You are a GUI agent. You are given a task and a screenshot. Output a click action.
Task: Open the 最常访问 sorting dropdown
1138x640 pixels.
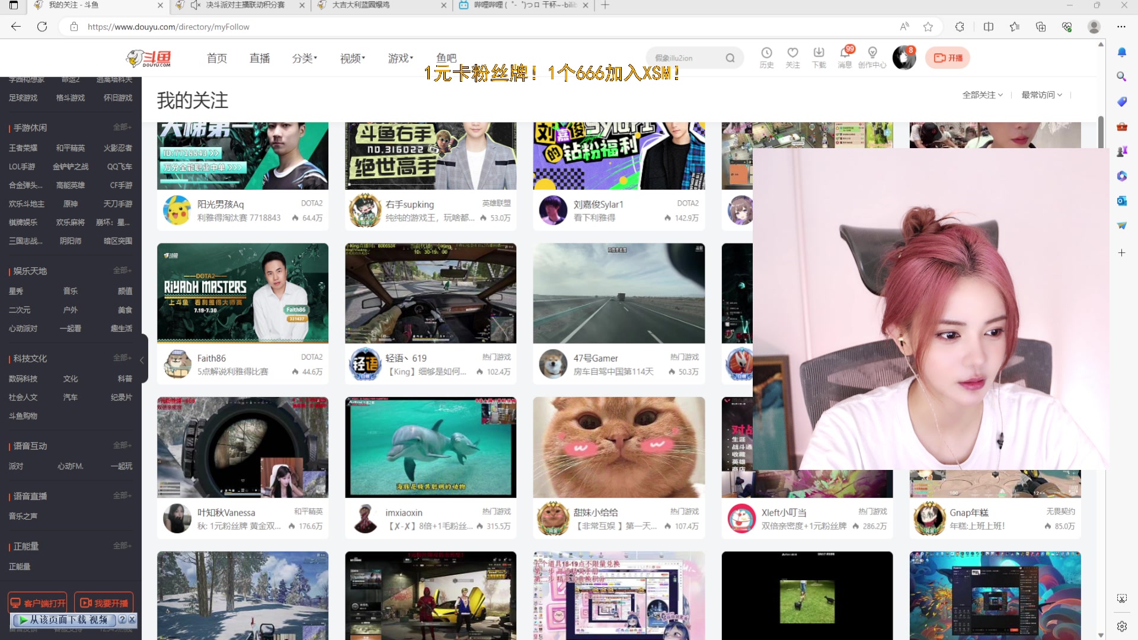[x=1041, y=95]
